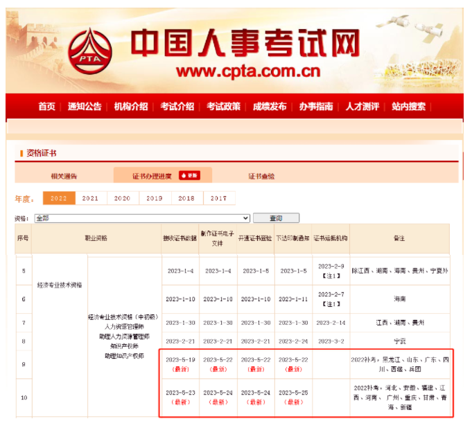Open the 通知公告 menu item
The height and width of the screenshot is (428, 472).
[85, 106]
